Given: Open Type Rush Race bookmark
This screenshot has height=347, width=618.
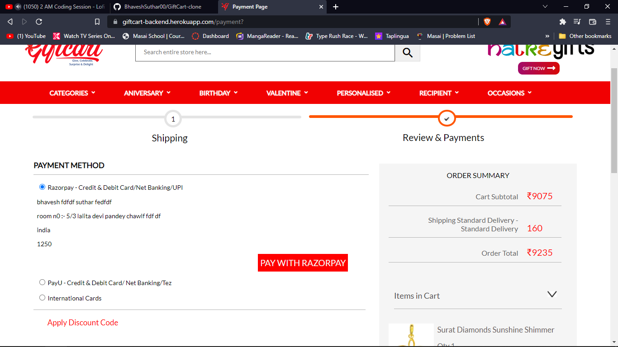Looking at the screenshot, I should 337,36.
